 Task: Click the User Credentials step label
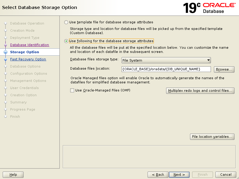24,88
